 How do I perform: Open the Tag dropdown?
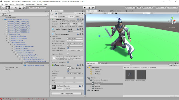(63, 16)
